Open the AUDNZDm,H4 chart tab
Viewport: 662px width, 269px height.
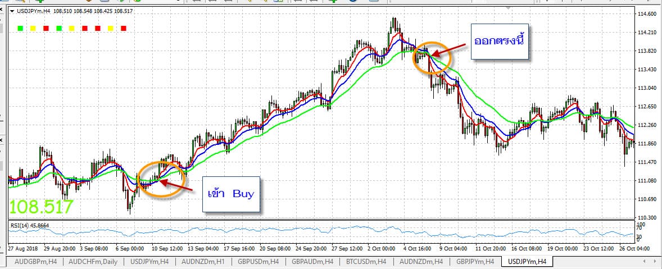[x=421, y=262]
